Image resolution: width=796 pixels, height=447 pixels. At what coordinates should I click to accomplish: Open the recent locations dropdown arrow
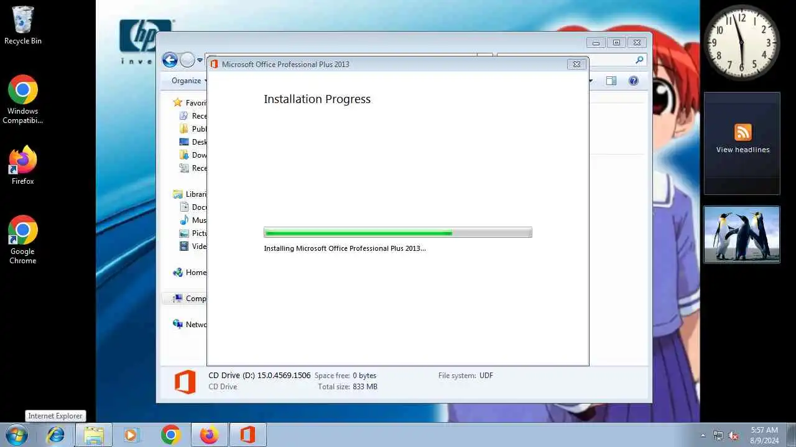(x=200, y=60)
